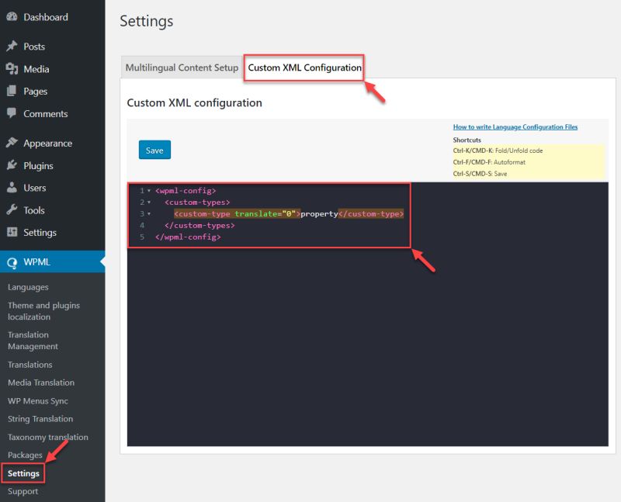Collapse the custom-types block on line 2

(147, 202)
